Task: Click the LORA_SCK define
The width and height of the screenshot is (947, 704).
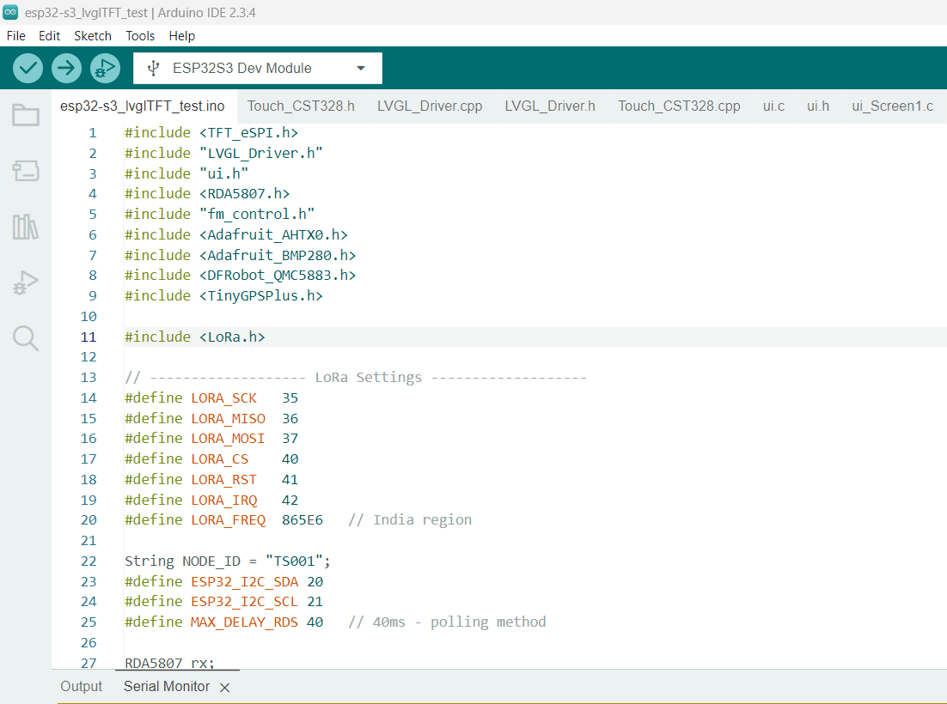Action: click(211, 398)
